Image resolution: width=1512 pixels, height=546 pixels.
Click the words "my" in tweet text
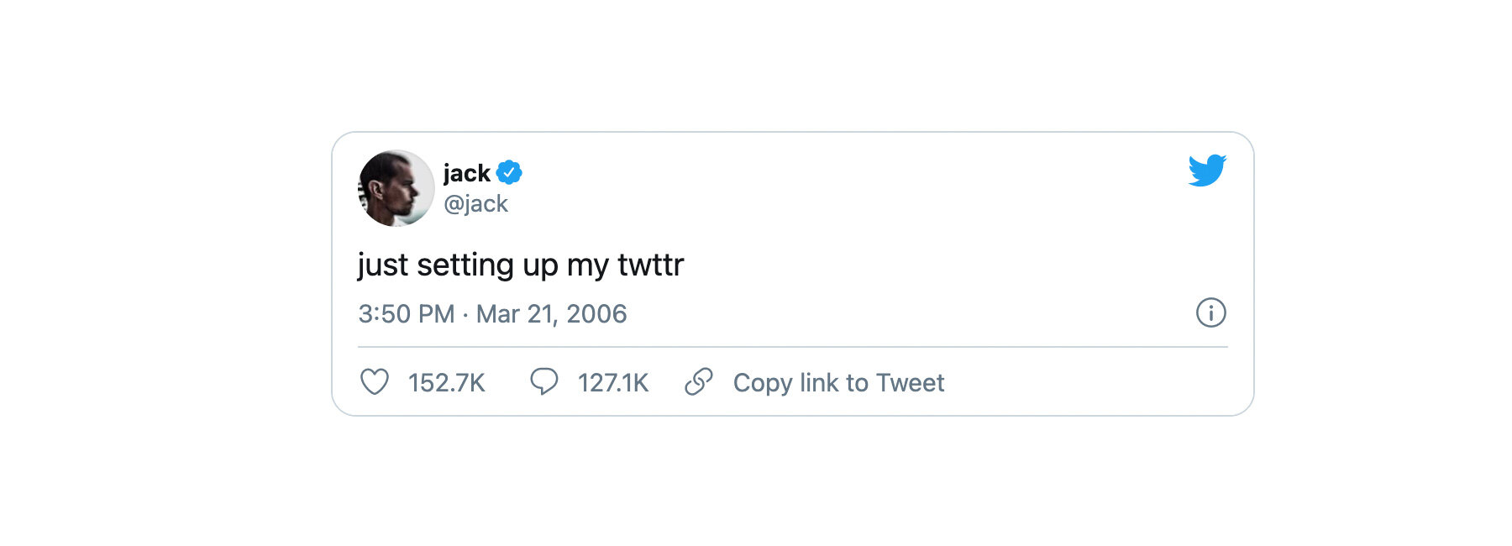tap(587, 265)
